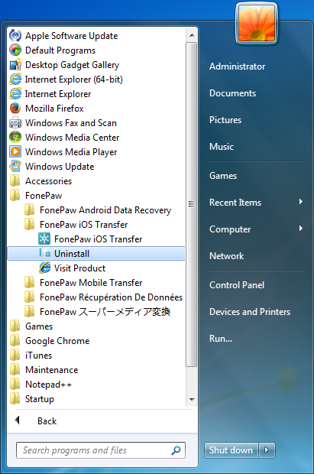Expand the Google Chrome folder
314x474 pixels.
[x=50, y=341]
